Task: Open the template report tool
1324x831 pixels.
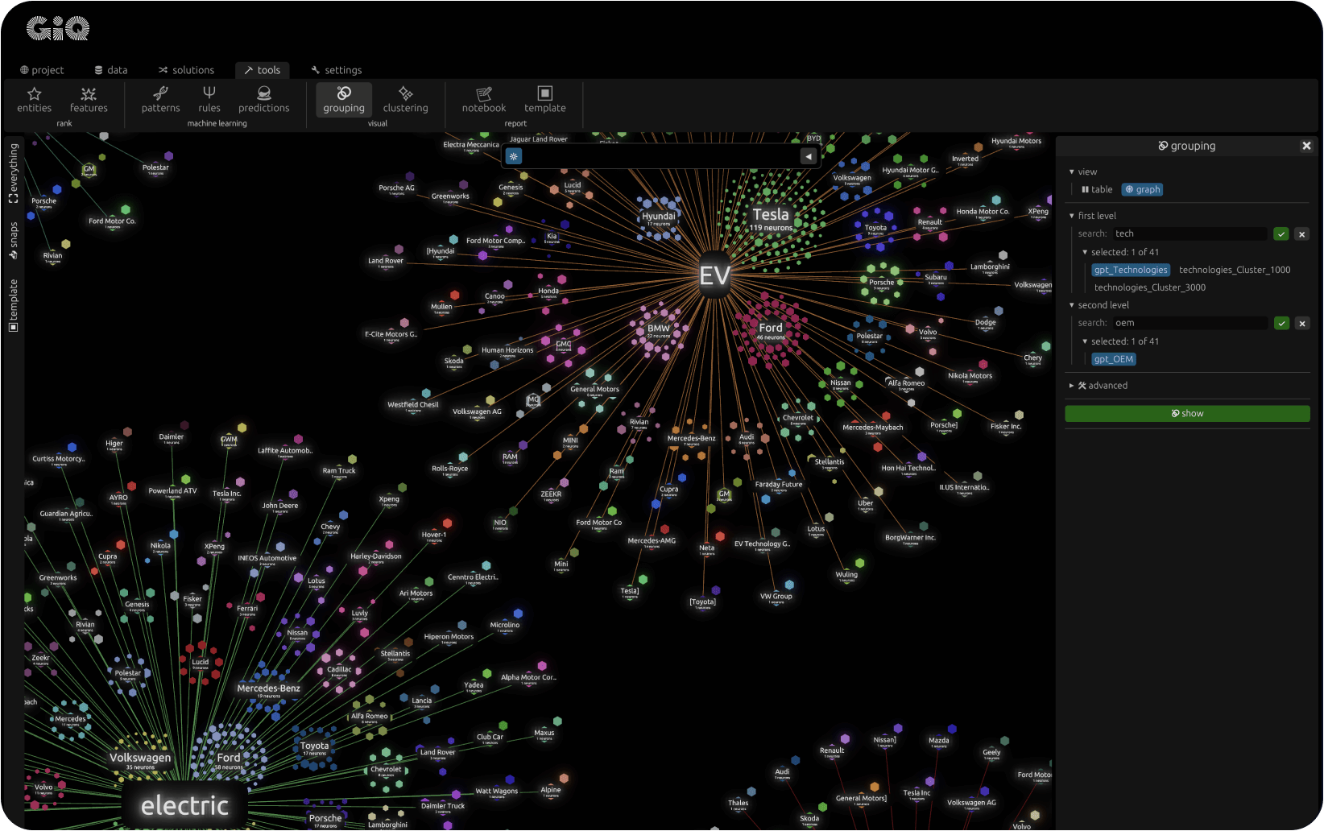Action: pos(545,100)
